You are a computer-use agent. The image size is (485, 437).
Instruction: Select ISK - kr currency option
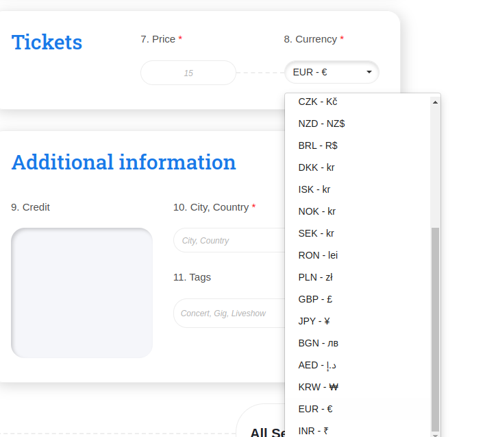pyautogui.click(x=314, y=189)
